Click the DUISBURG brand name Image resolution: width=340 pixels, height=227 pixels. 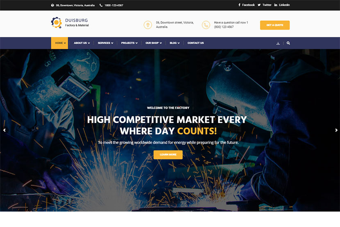click(x=77, y=20)
